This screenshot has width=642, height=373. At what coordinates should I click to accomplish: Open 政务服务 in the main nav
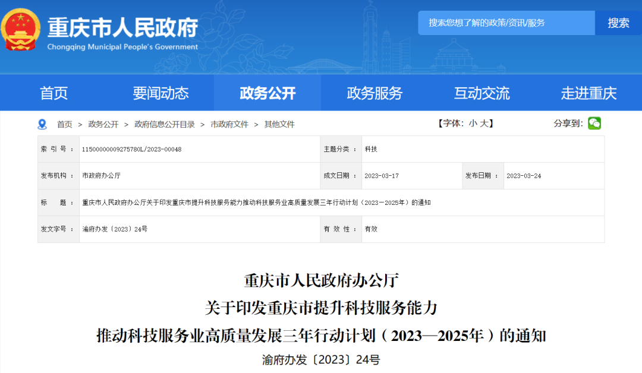(x=374, y=93)
